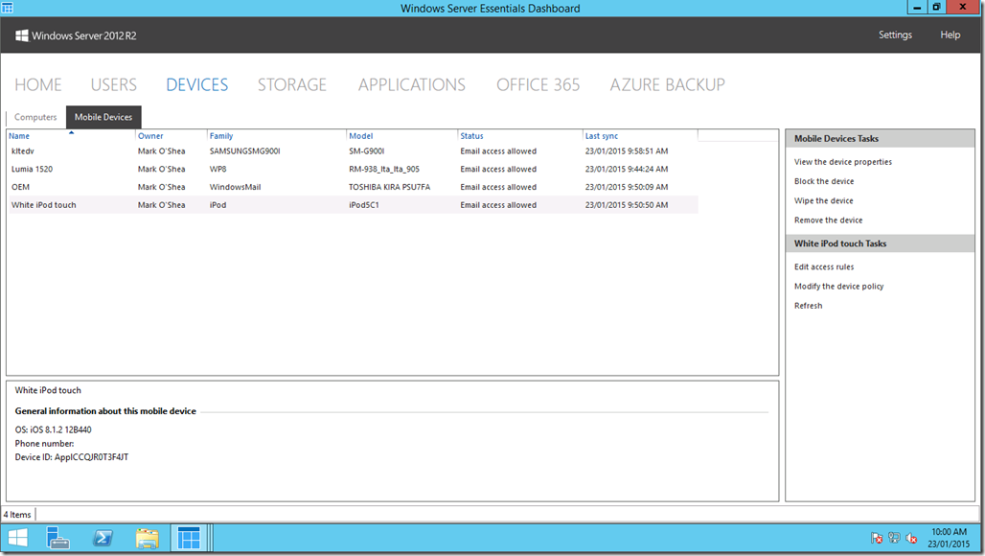Click the Action Center flag tray icon
This screenshot has height=556, width=985.
coord(877,539)
